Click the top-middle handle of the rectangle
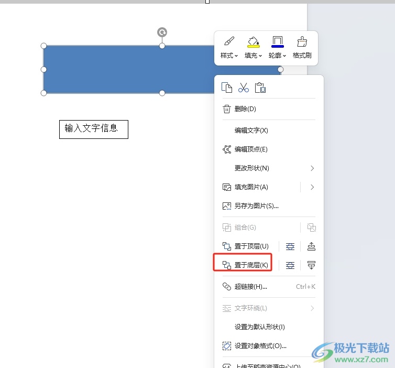This screenshot has height=368, width=395. (162, 46)
